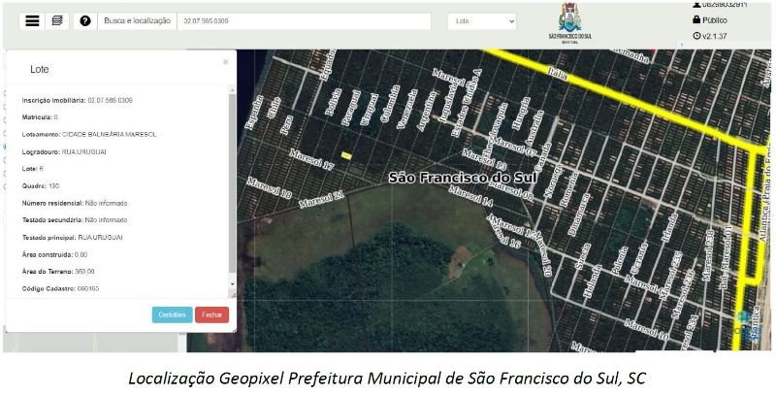The height and width of the screenshot is (395, 776).
Task: Click the 'Dinamarca' street label on map
Action: point(578,214)
